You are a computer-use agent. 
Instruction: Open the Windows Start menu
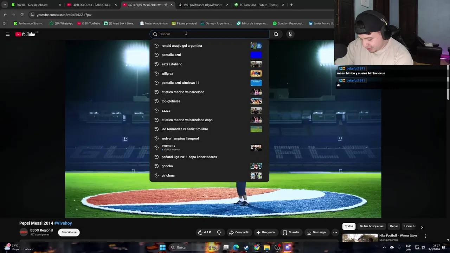coord(162,247)
